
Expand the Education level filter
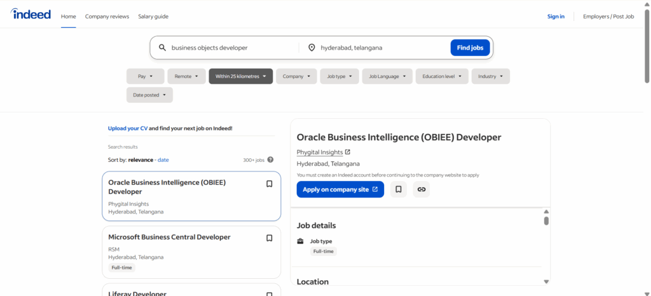click(442, 76)
